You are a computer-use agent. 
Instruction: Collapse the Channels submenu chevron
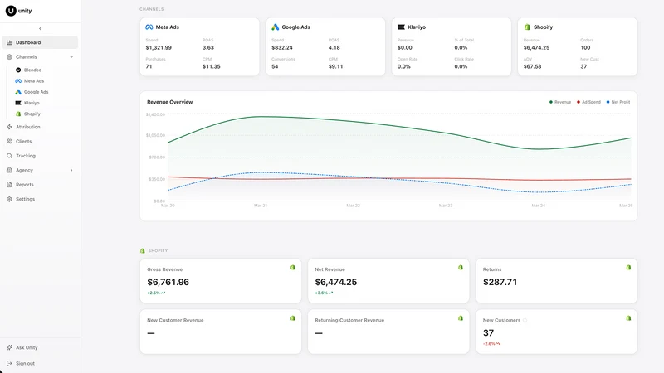(x=71, y=56)
